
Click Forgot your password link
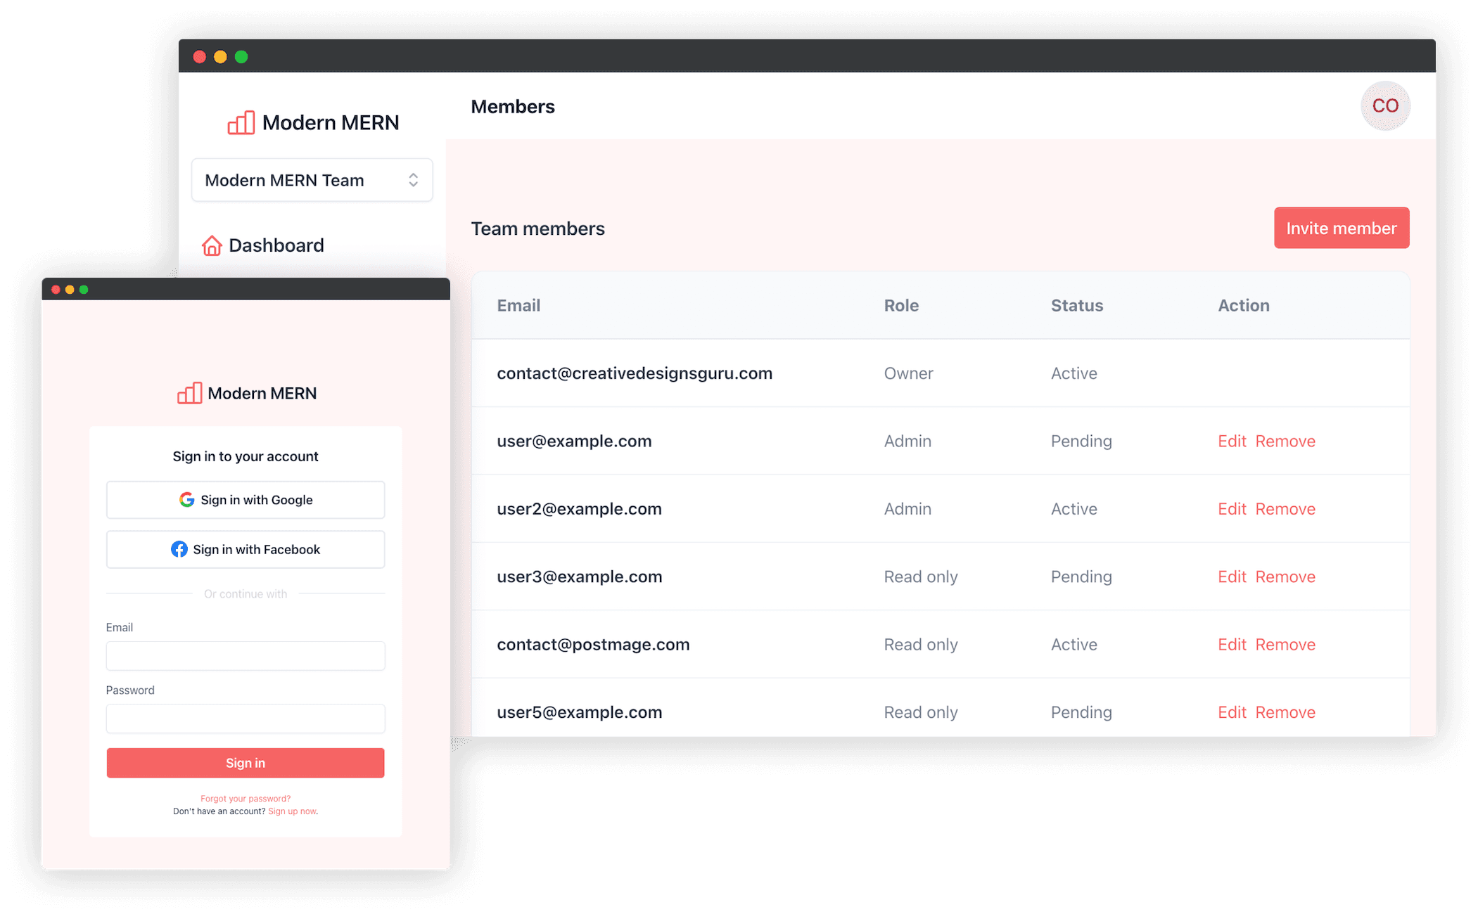pos(245,799)
